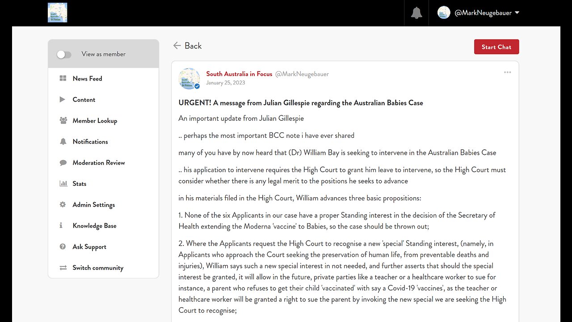The width and height of the screenshot is (572, 322).
Task: Click the Back arrow icon
Action: [177, 46]
